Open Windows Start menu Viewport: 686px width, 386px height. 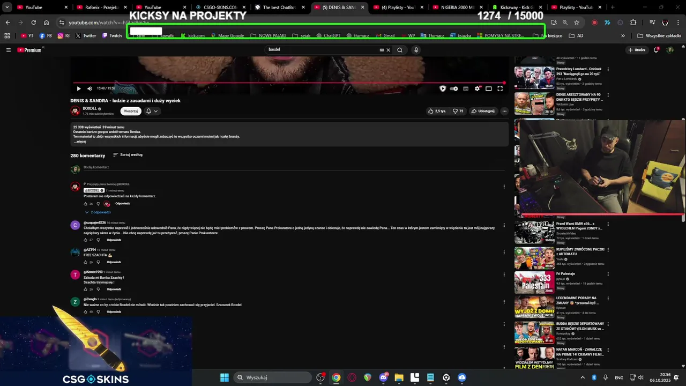pos(225,377)
